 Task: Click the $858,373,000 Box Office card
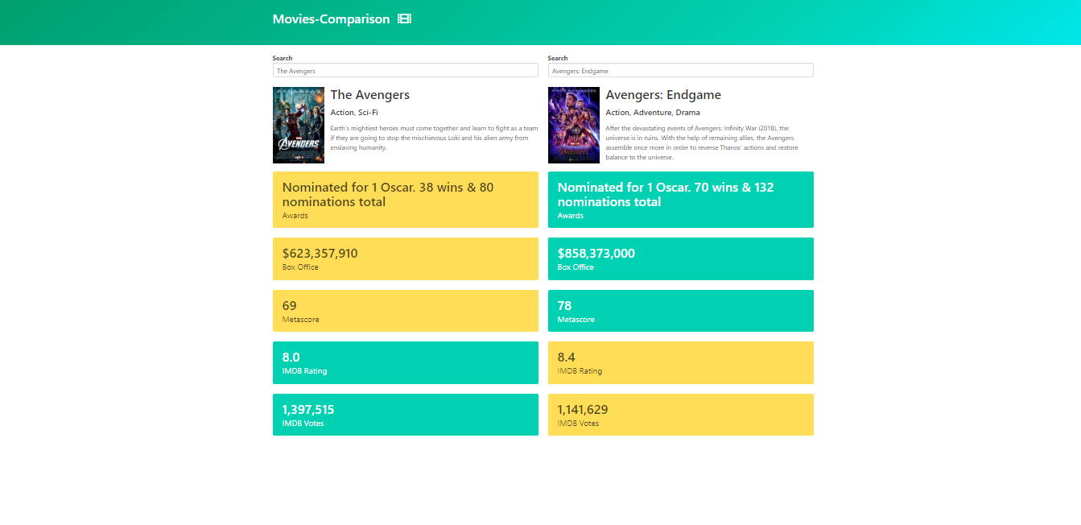[680, 258]
